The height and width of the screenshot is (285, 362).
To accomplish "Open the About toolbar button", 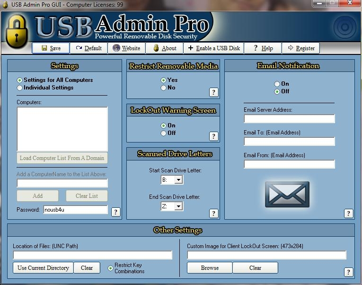I will coord(164,48).
